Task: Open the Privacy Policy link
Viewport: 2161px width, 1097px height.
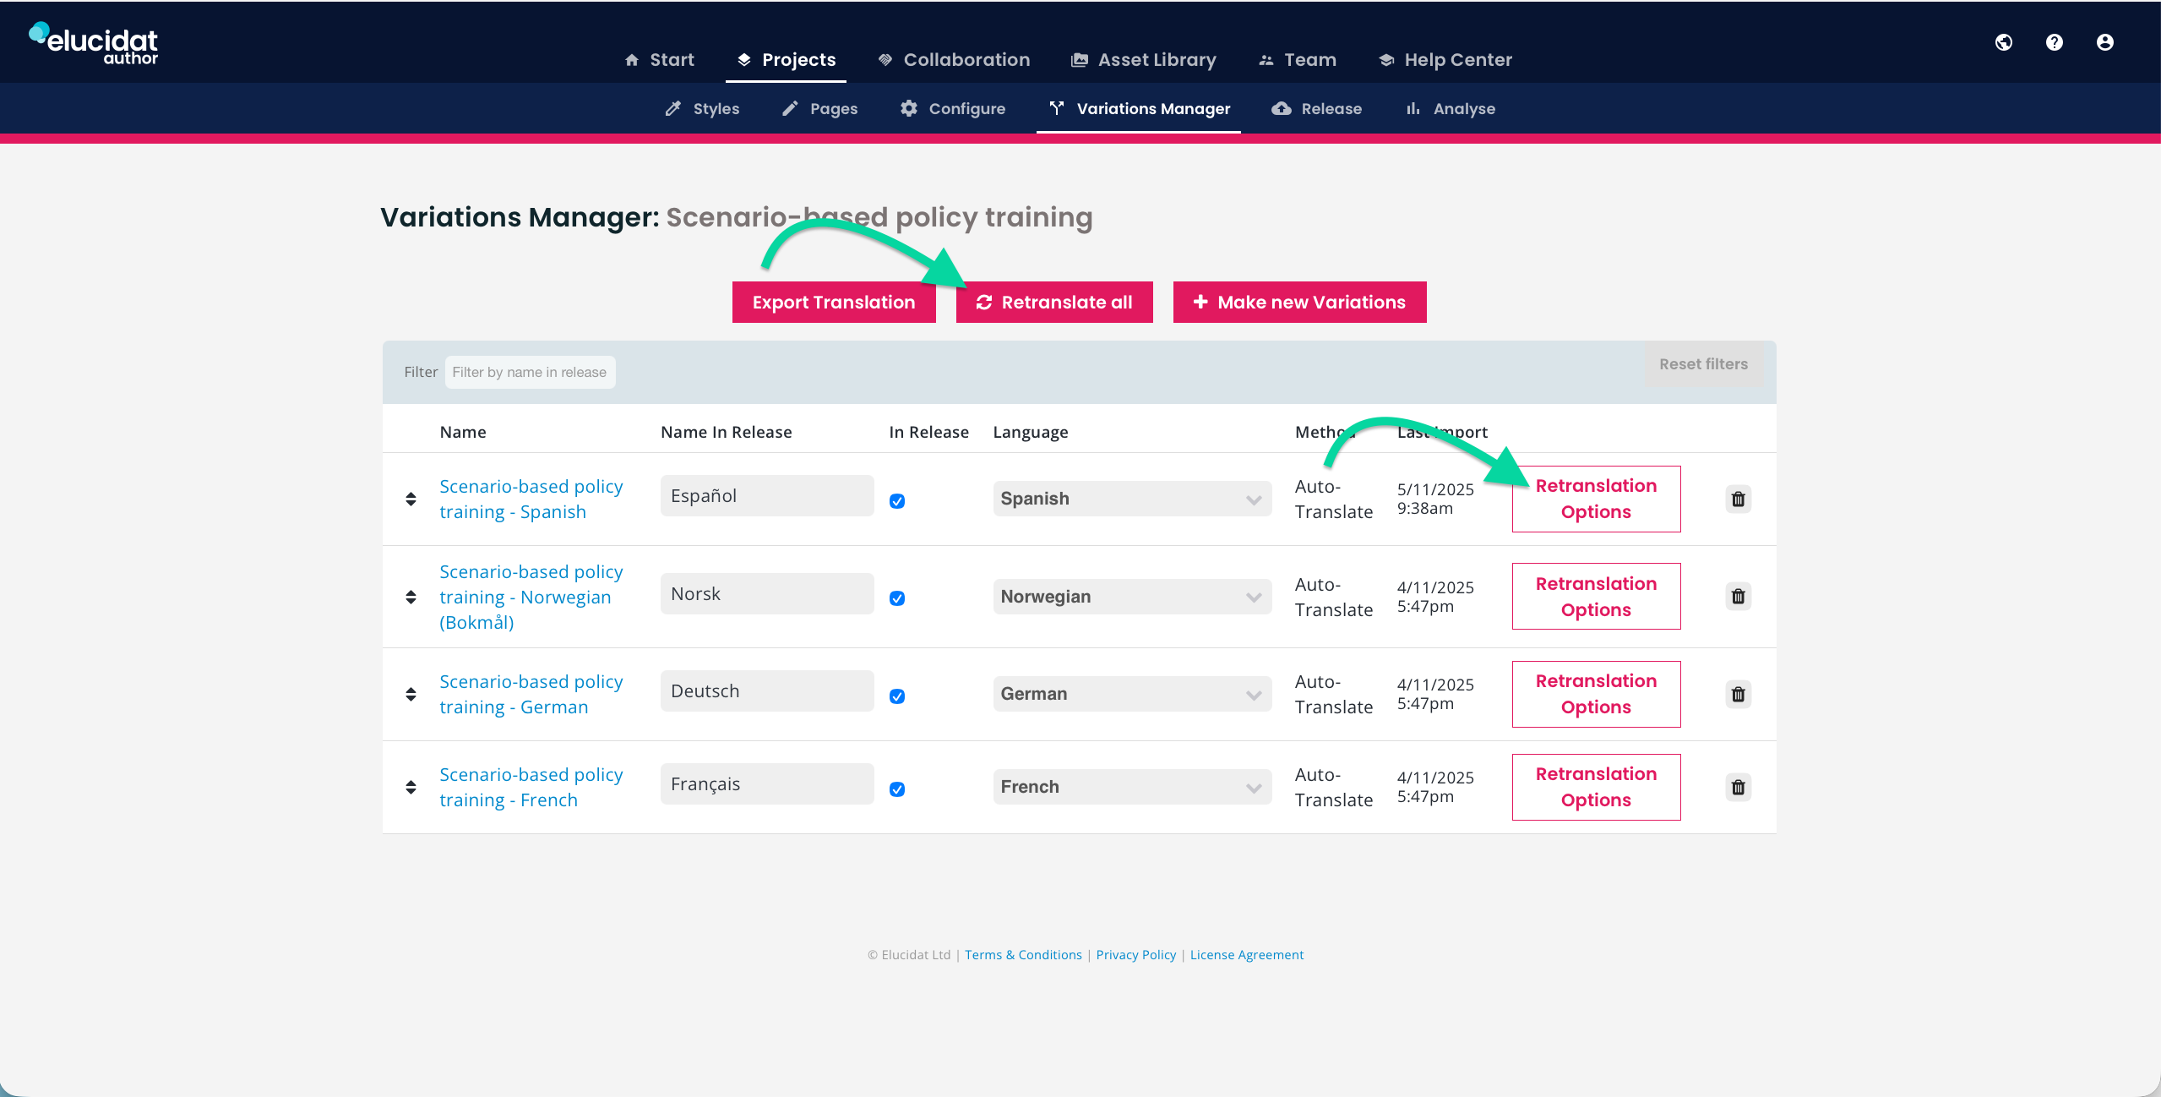Action: pyautogui.click(x=1135, y=955)
